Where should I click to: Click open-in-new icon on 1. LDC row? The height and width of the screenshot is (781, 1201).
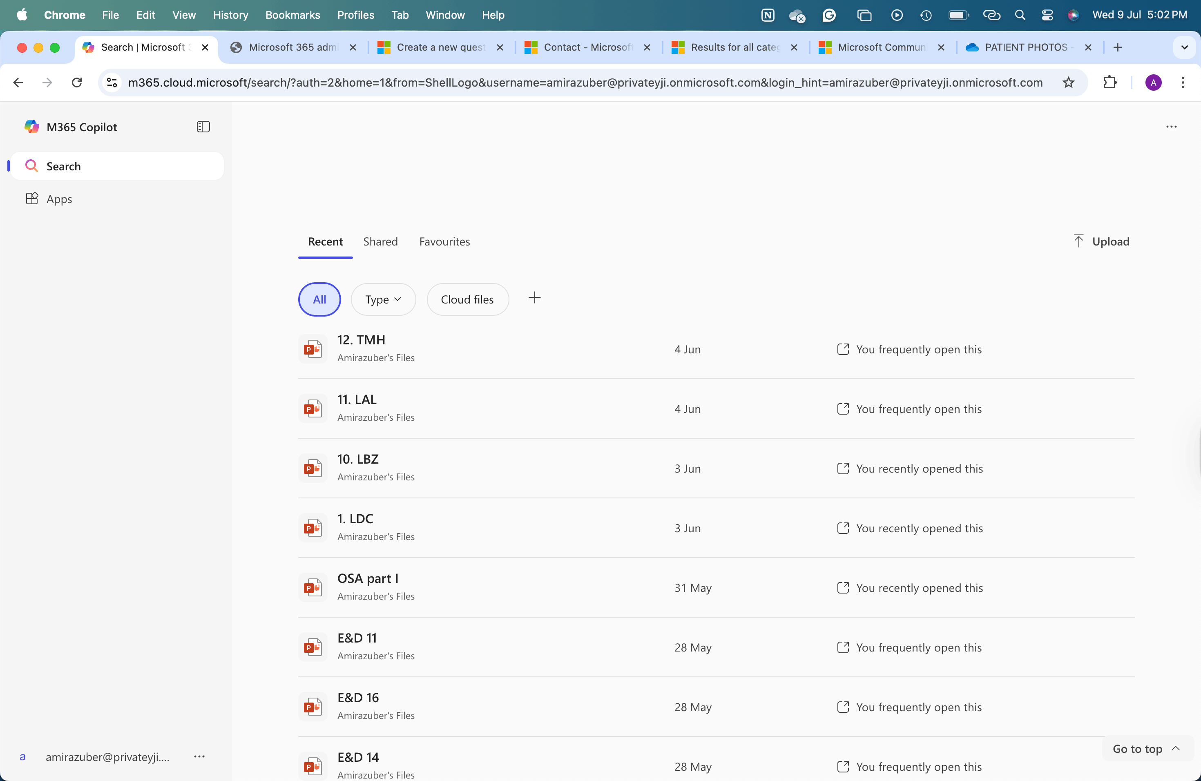843,528
